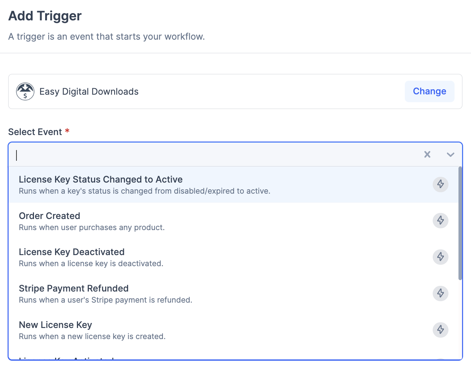Click the Change button

(429, 91)
